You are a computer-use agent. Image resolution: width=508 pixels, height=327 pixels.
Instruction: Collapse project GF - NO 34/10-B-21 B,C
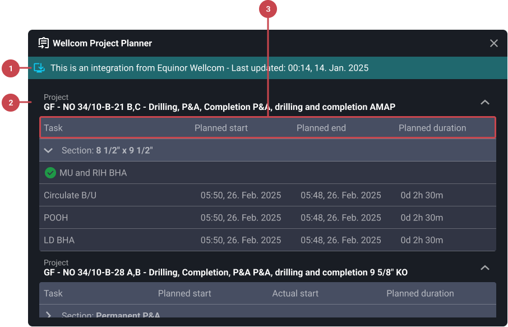485,103
